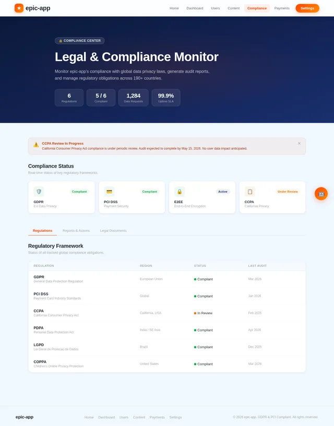Open Dashboard from top navigation
Screen dimensions: 334x426
coord(195,8)
